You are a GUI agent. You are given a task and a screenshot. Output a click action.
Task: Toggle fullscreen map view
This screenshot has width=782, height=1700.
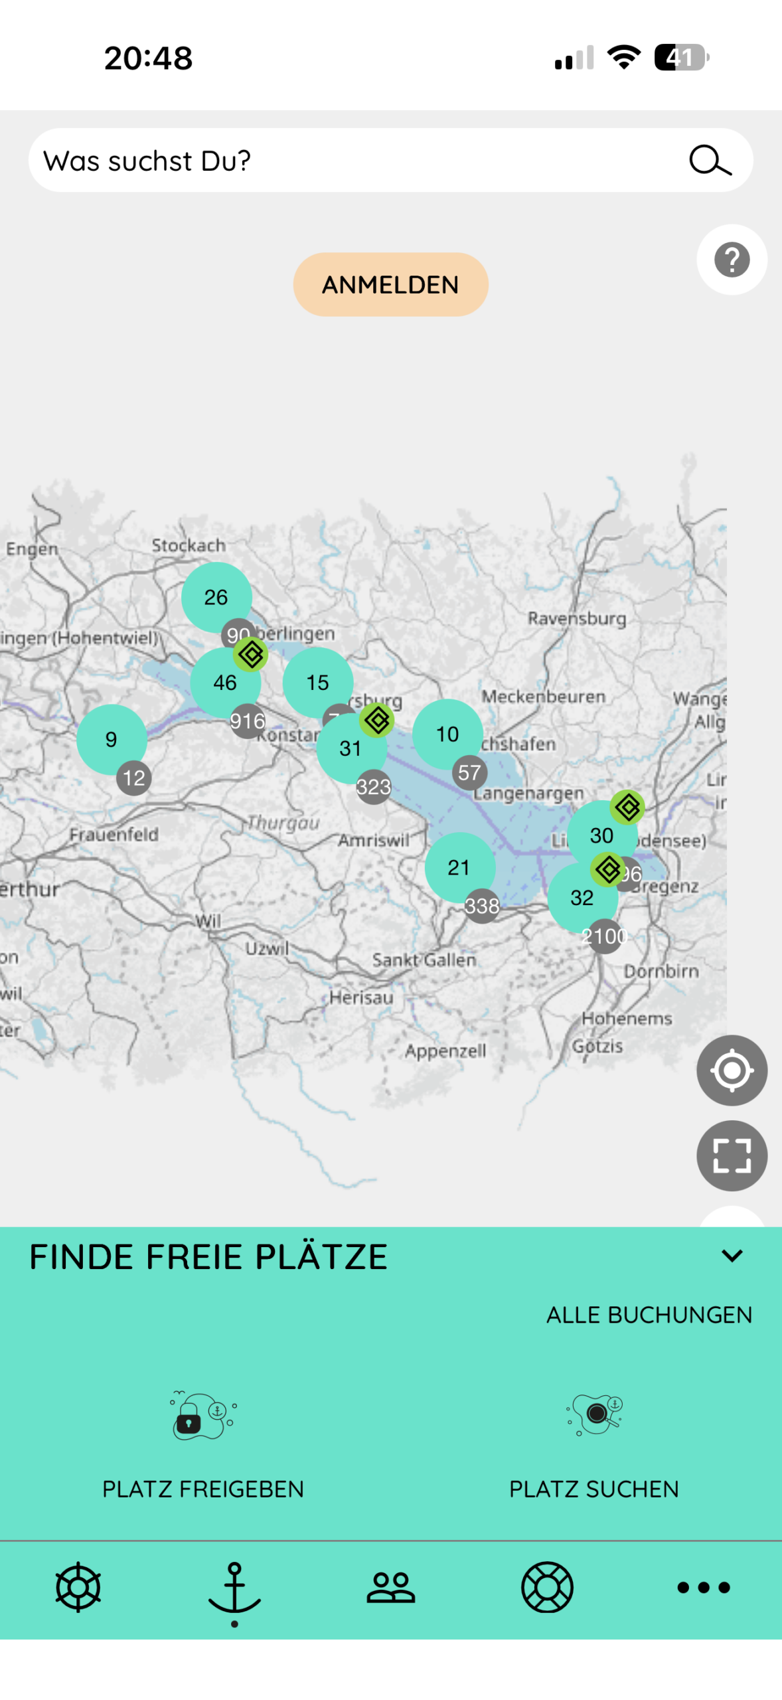click(x=731, y=1155)
